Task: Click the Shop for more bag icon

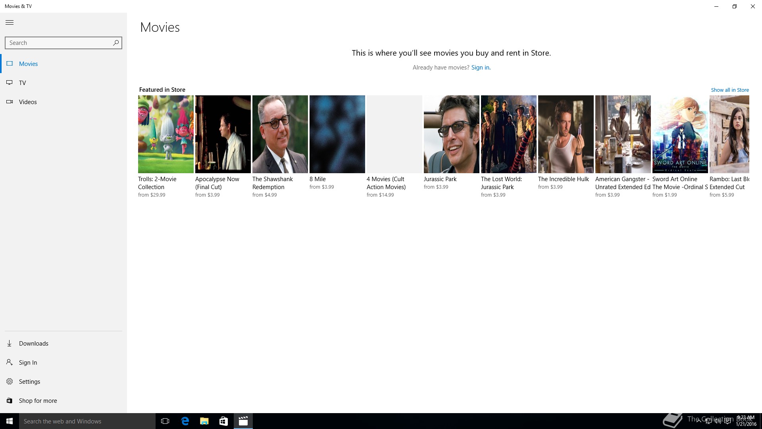Action: pos(10,400)
